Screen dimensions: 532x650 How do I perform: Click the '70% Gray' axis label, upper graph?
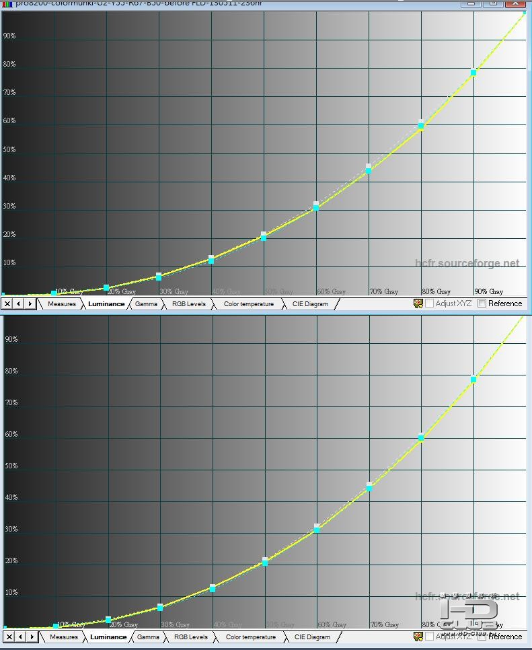pyautogui.click(x=384, y=291)
